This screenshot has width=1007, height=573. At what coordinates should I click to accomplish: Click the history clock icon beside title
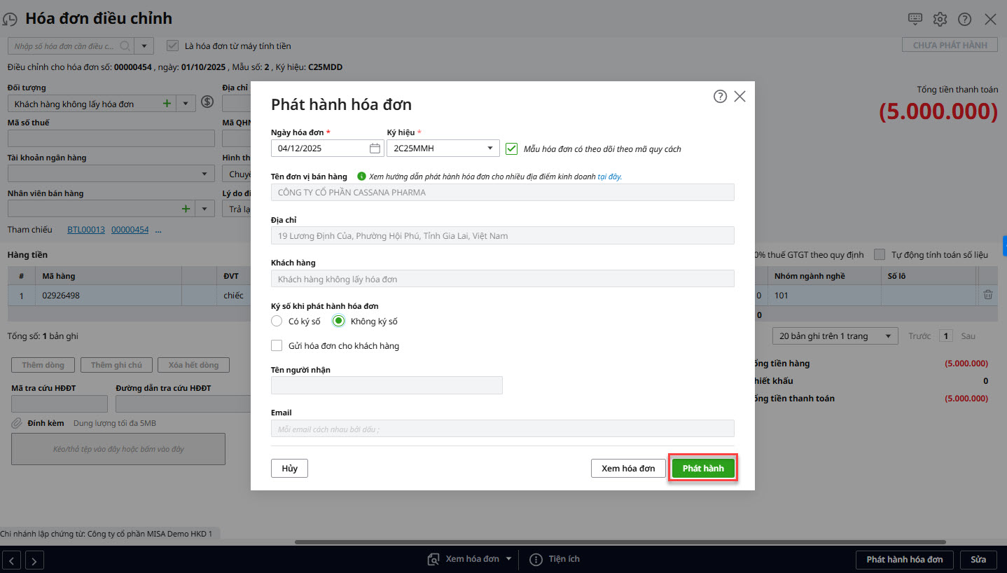tap(11, 20)
